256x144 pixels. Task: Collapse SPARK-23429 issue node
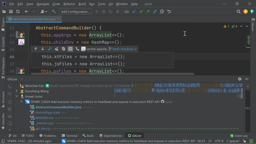point(21,101)
